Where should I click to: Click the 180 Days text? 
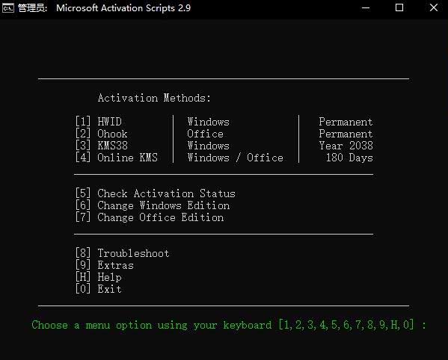[x=349, y=158]
